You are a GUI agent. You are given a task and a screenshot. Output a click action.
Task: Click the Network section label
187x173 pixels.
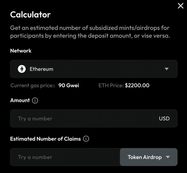click(x=21, y=51)
